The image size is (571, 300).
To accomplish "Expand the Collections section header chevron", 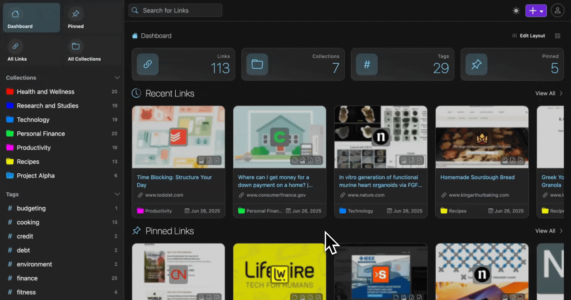I will coord(117,77).
